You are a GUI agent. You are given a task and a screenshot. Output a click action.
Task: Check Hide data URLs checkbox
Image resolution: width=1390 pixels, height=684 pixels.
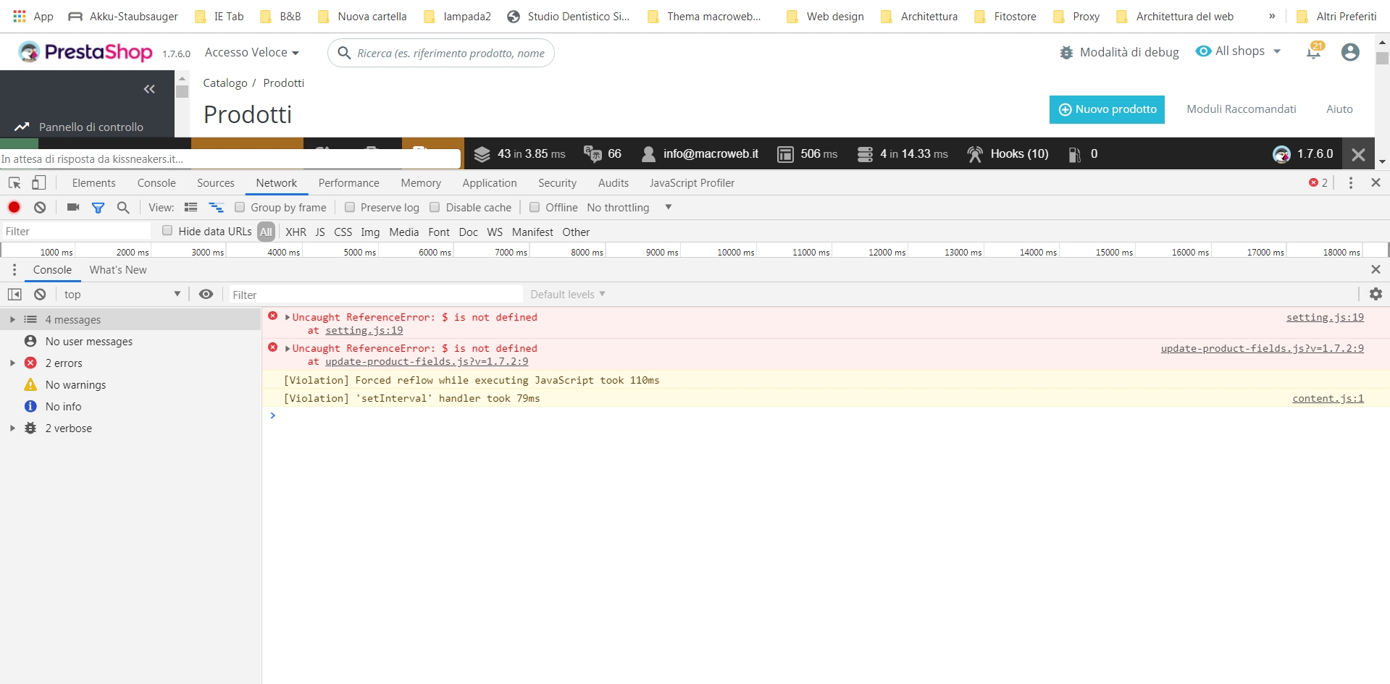(x=167, y=230)
